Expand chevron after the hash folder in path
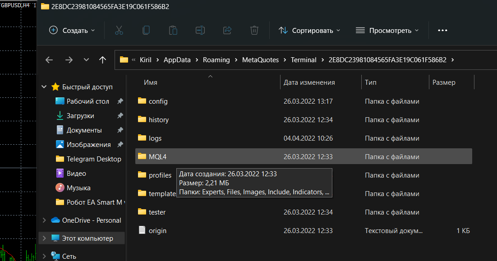The height and width of the screenshot is (261, 497). [x=452, y=60]
